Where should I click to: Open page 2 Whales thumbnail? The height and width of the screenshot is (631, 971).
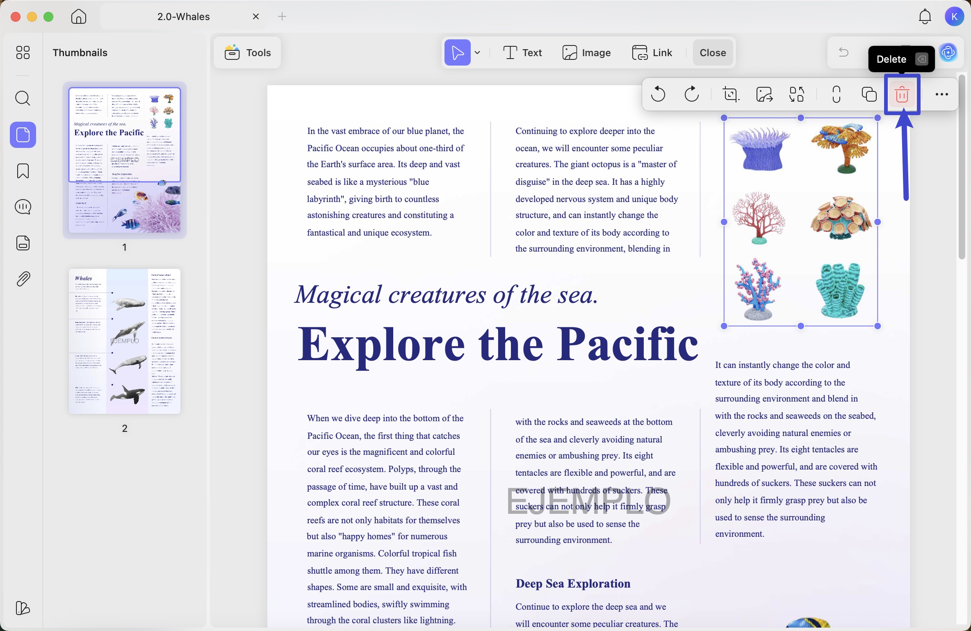[125, 341]
